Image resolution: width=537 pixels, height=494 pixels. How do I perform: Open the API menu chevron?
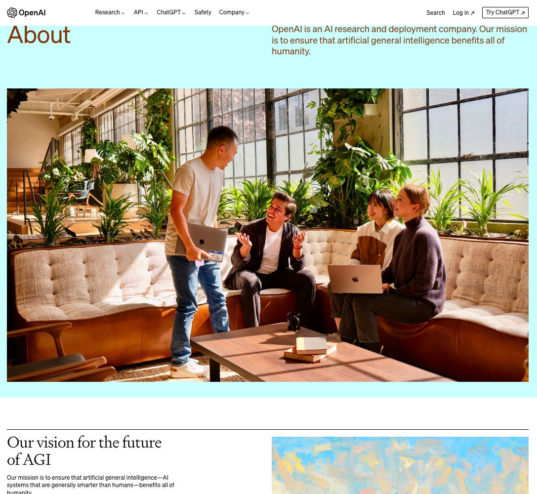pyautogui.click(x=146, y=13)
